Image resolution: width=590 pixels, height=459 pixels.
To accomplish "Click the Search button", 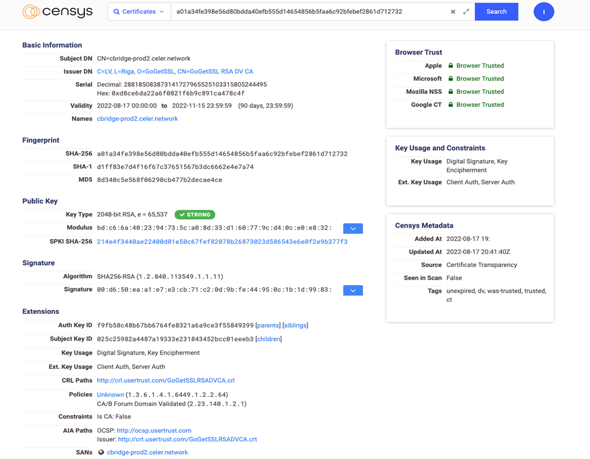I will [496, 12].
